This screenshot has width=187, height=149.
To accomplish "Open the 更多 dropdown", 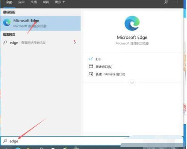I will pos(60,2).
